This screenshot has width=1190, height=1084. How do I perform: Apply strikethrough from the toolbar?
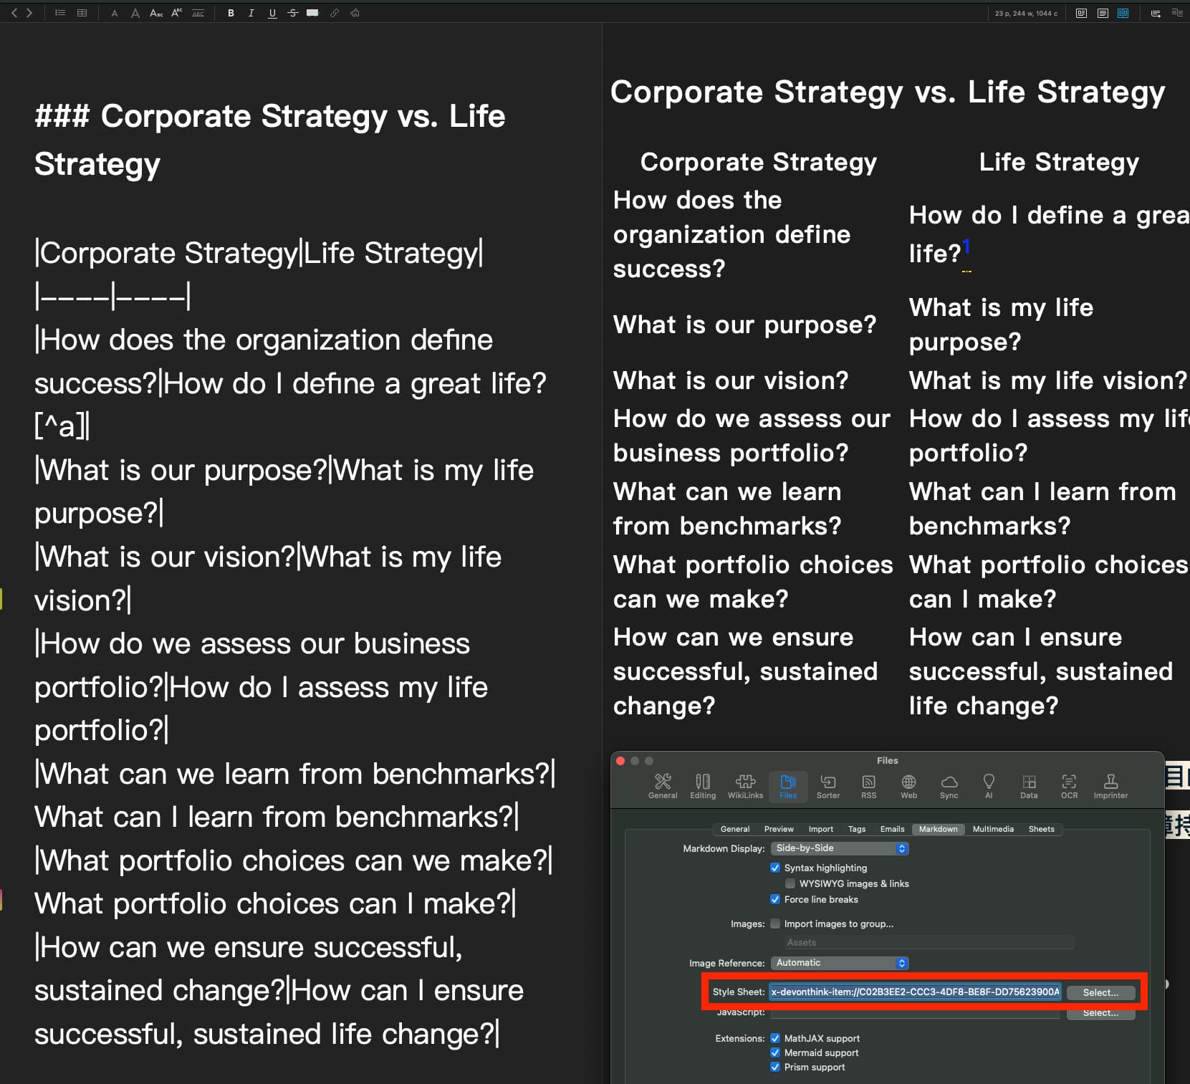tap(292, 13)
